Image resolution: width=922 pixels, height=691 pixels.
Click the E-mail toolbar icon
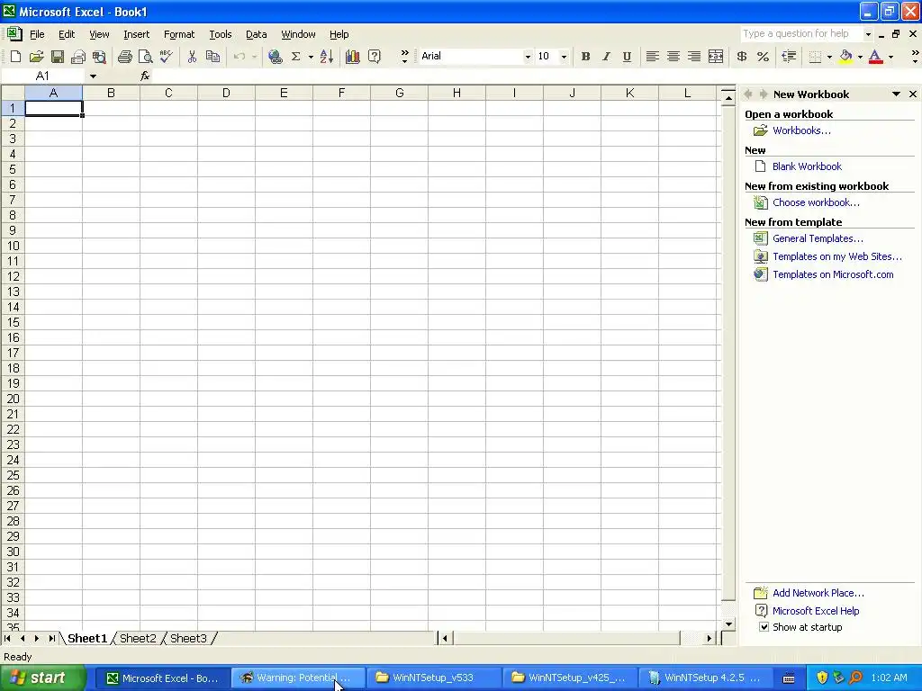coord(78,57)
